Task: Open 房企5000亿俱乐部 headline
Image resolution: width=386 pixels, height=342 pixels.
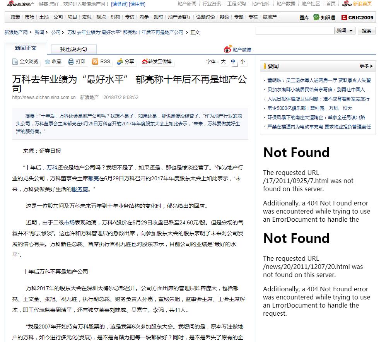Action: [310, 108]
